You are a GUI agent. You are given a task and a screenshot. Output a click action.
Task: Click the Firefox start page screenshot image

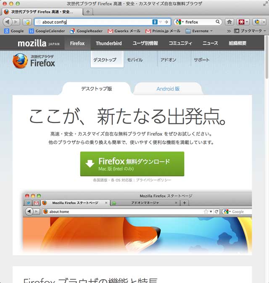[x=137, y=223]
